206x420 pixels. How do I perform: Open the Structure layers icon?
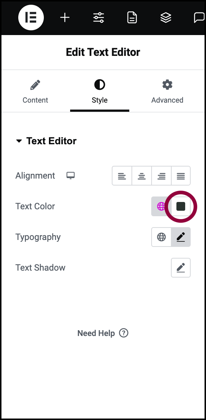(166, 18)
